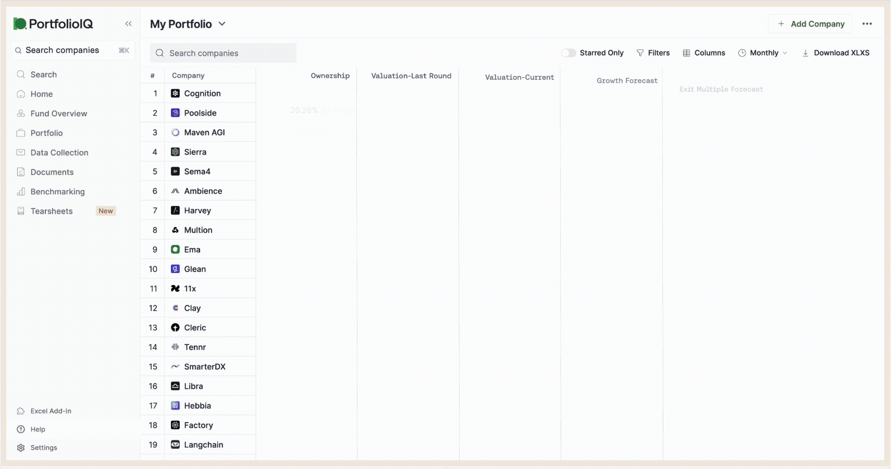Select the Maven AGI row

click(198, 132)
